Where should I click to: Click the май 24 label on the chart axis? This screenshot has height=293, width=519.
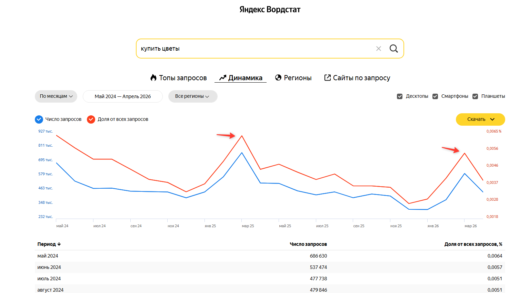[62, 226]
